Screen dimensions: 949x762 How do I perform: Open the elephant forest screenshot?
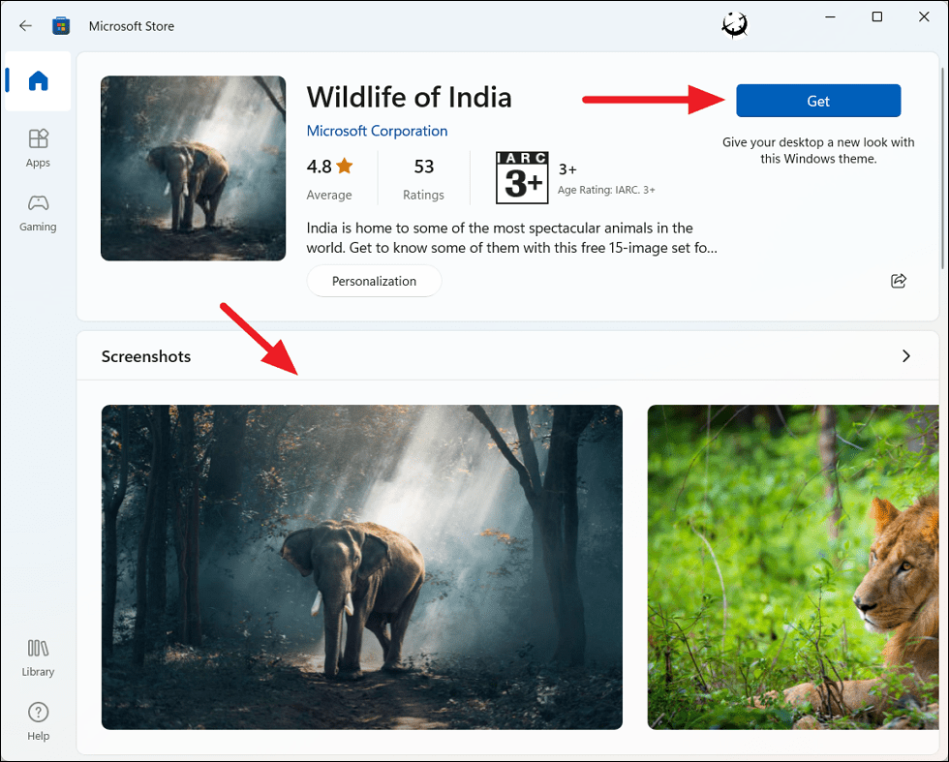pos(362,567)
